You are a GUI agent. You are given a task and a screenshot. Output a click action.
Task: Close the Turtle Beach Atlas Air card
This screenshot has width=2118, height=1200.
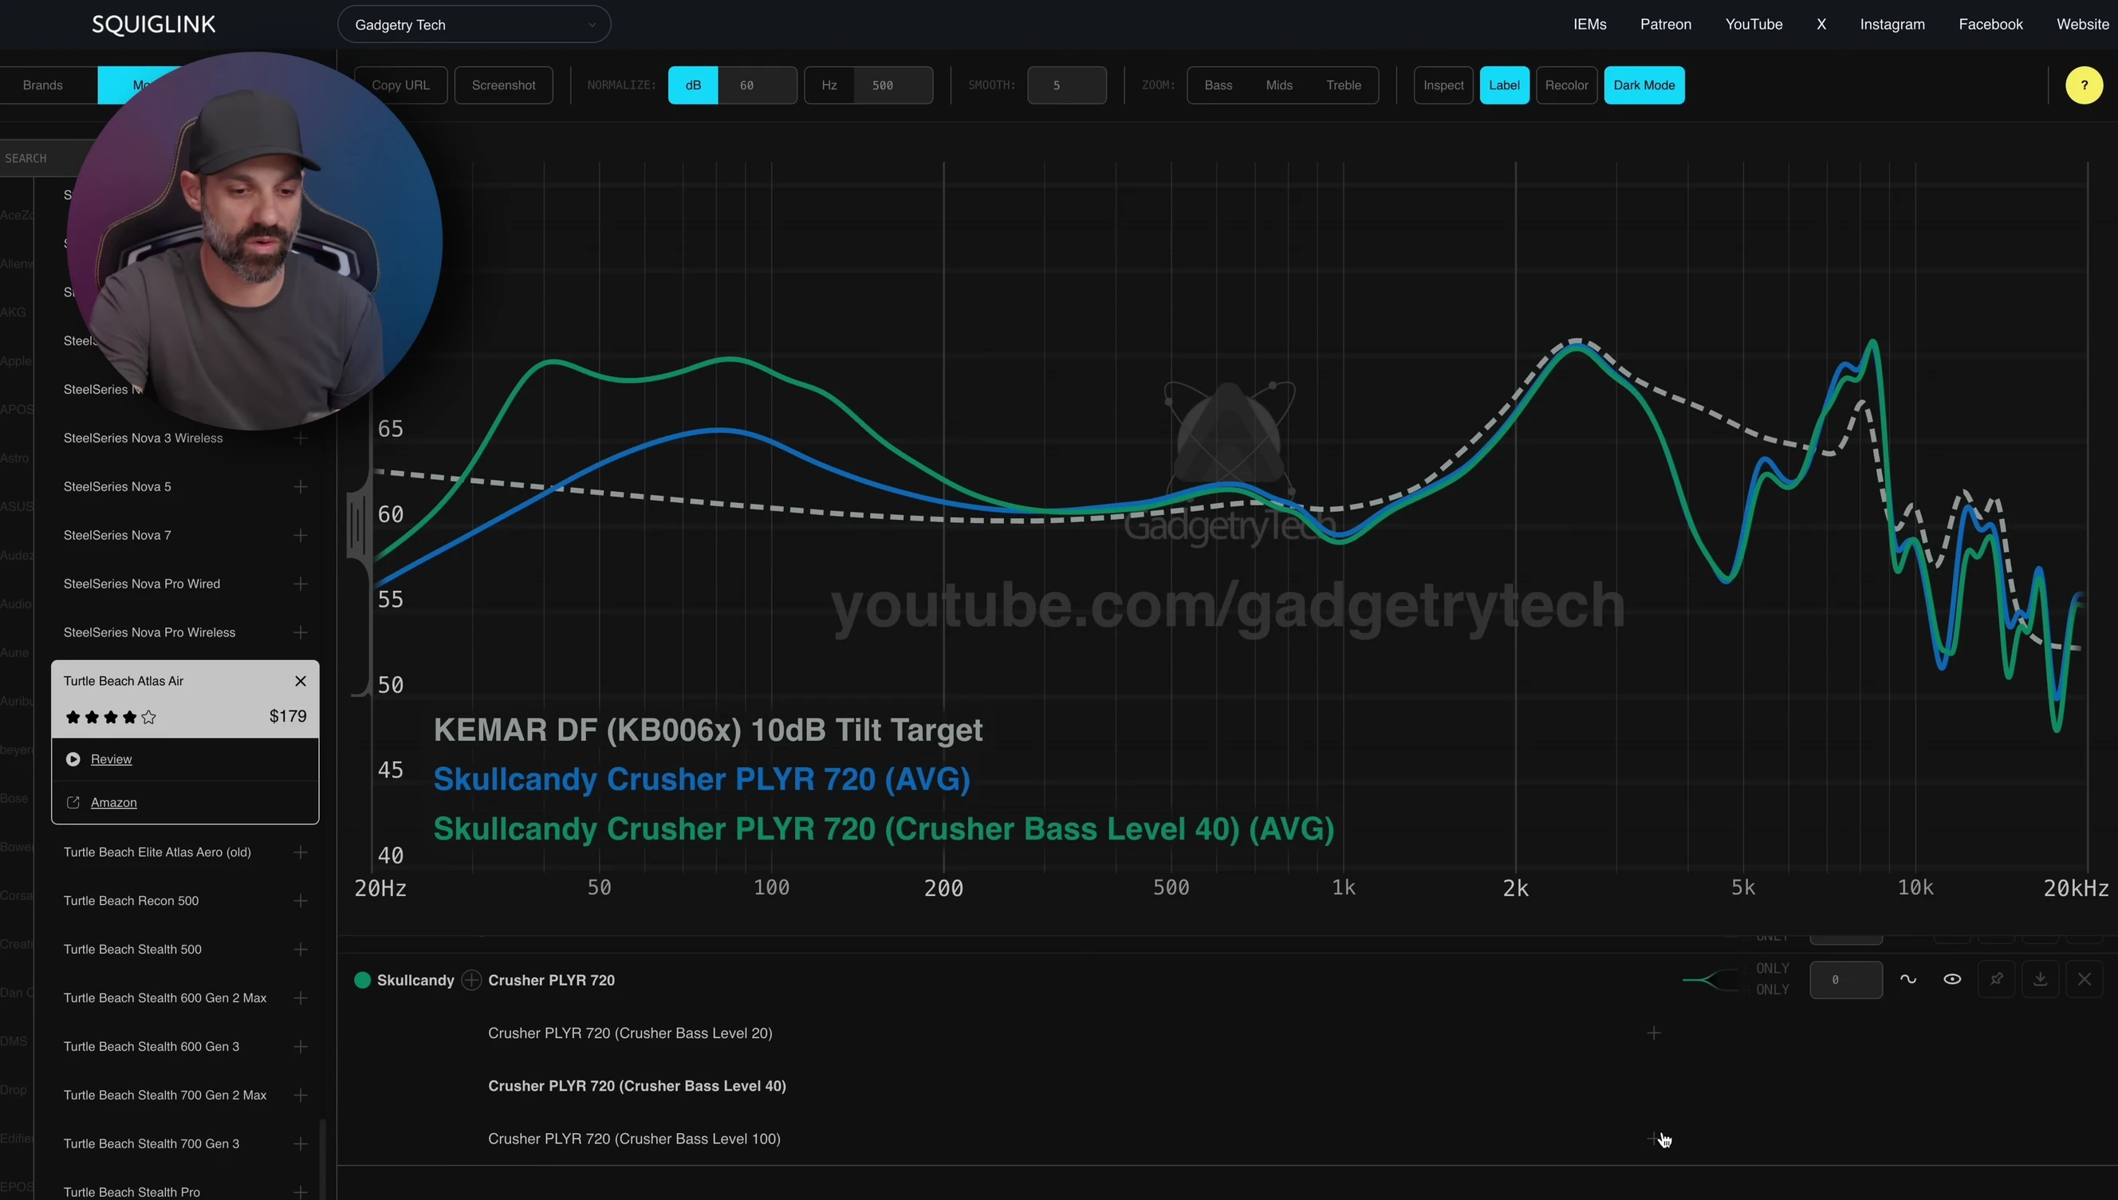300,681
